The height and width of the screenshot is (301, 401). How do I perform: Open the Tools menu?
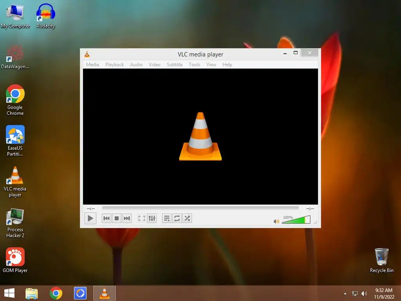tap(194, 65)
